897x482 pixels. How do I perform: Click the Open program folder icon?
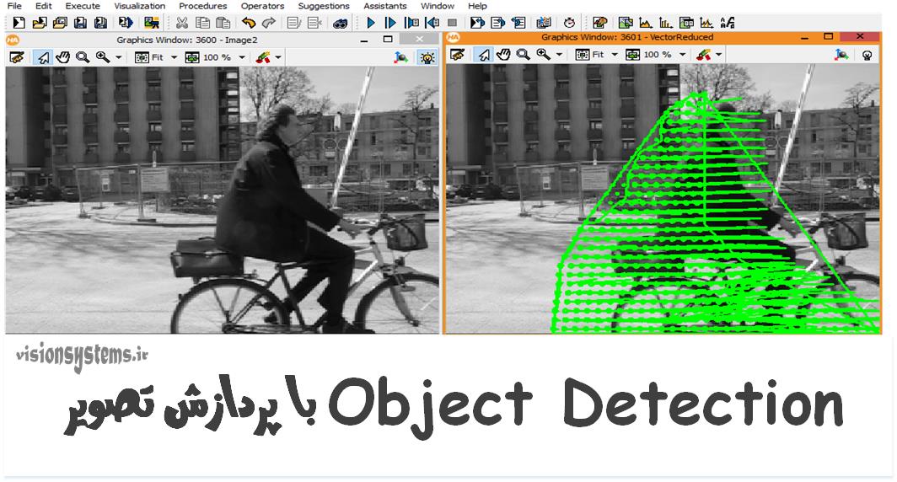point(40,23)
